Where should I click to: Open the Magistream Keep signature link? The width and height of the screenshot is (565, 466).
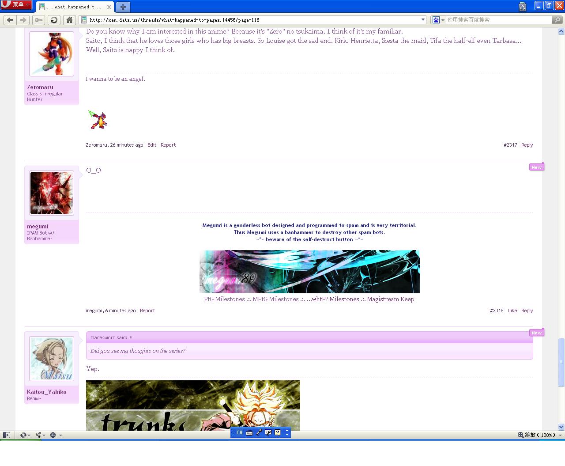391,299
